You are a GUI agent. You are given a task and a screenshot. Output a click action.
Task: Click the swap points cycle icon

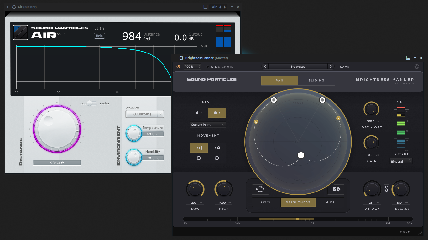[260, 189]
